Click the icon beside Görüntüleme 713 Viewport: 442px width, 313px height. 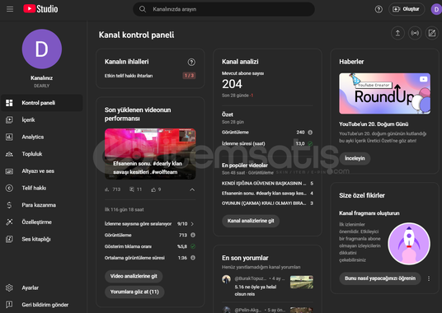193,235
